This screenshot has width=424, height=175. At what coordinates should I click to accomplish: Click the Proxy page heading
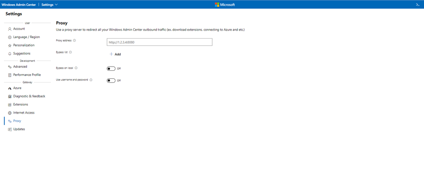click(x=62, y=23)
